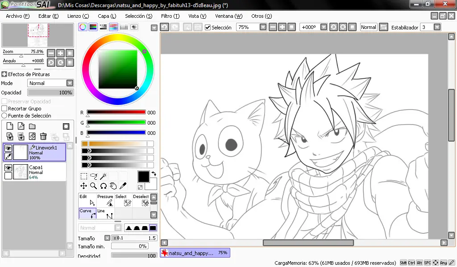The width and height of the screenshot is (457, 267).
Task: Open the Estabilizador value dropdown
Action: coord(437,27)
